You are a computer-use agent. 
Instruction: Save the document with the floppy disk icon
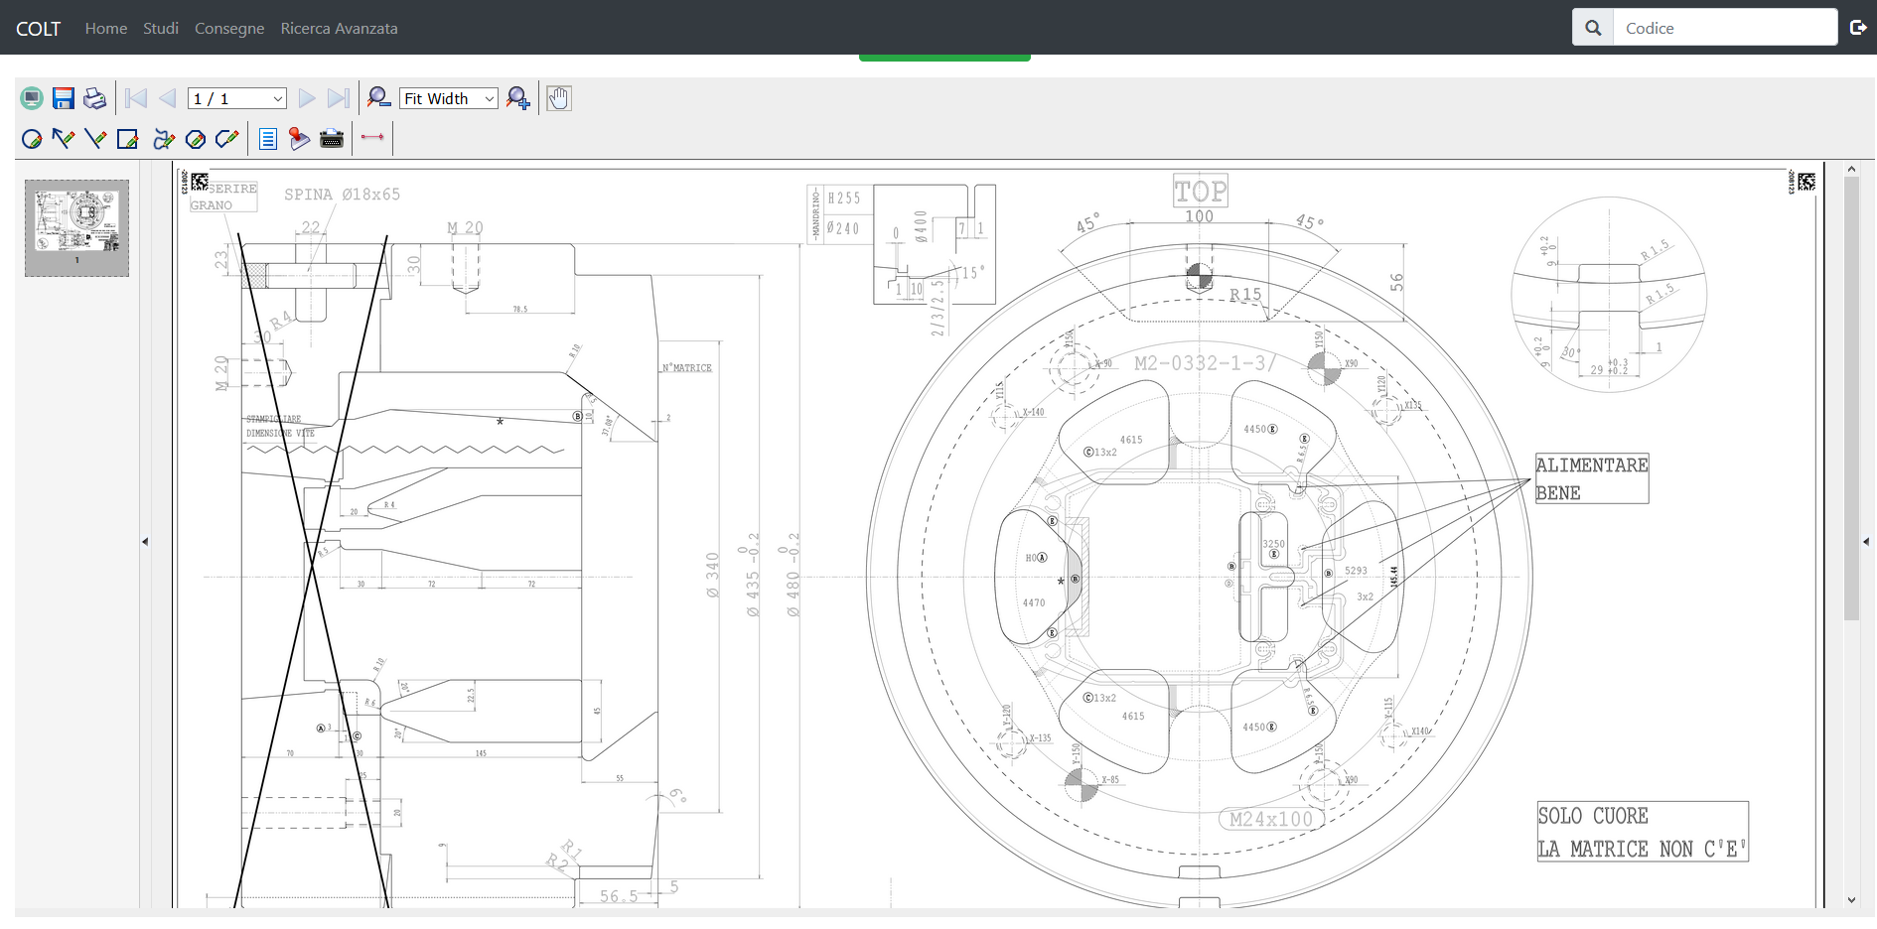pyautogui.click(x=64, y=98)
